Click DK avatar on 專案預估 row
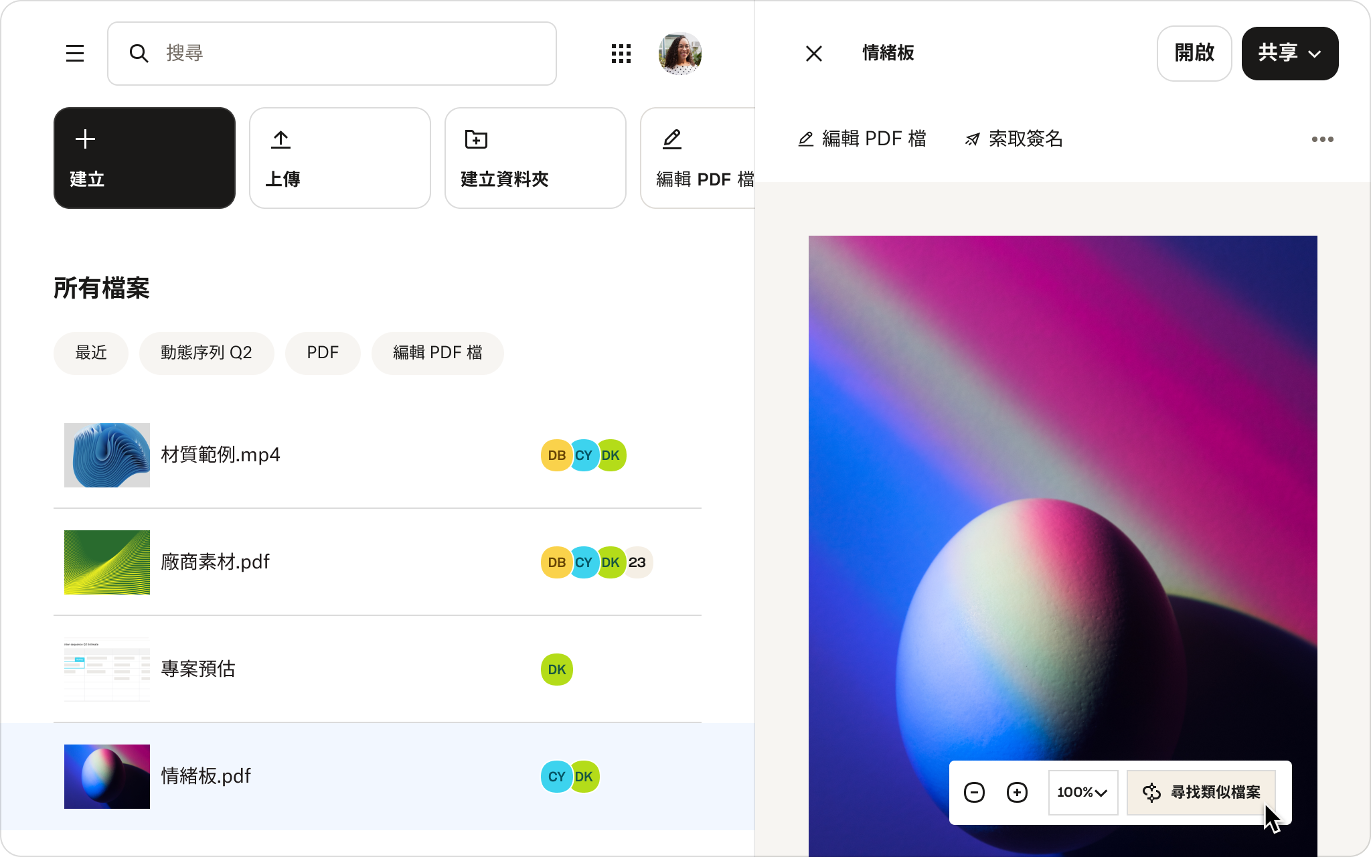Image resolution: width=1371 pixels, height=857 pixels. point(557,670)
